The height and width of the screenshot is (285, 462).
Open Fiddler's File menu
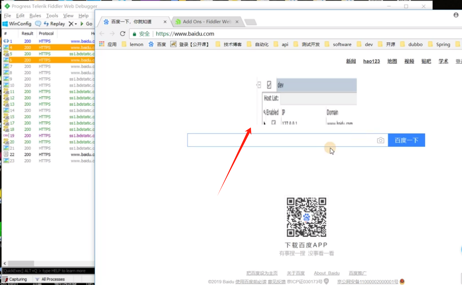(x=7, y=15)
